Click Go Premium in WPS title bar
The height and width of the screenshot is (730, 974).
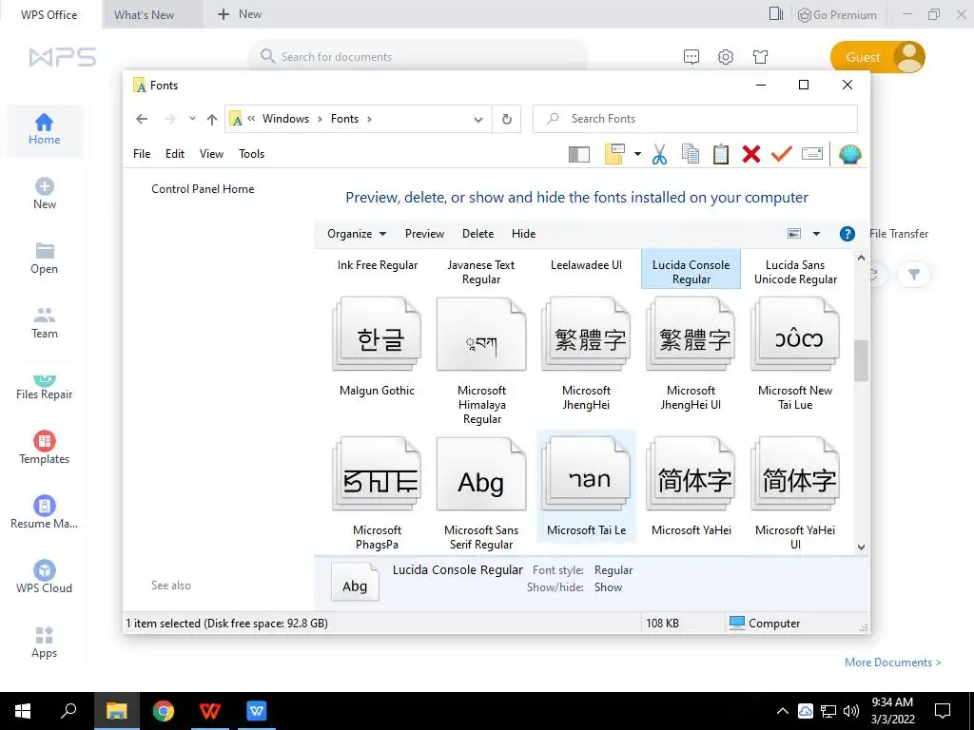(837, 15)
